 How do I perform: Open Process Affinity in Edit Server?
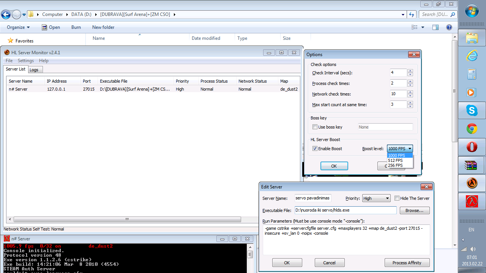[407, 263]
